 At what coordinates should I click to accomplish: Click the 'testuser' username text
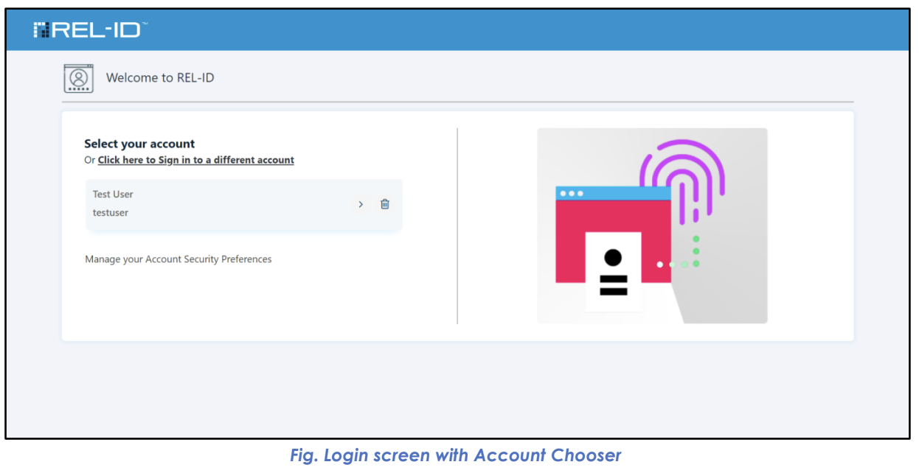[111, 213]
